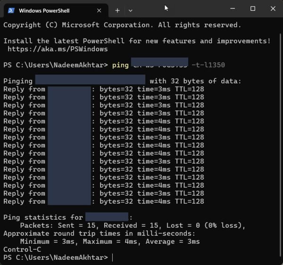Click 'Minimum = 3ms, Maximum = 4ms' line
Screen dimensions: 283x265
coord(110,241)
